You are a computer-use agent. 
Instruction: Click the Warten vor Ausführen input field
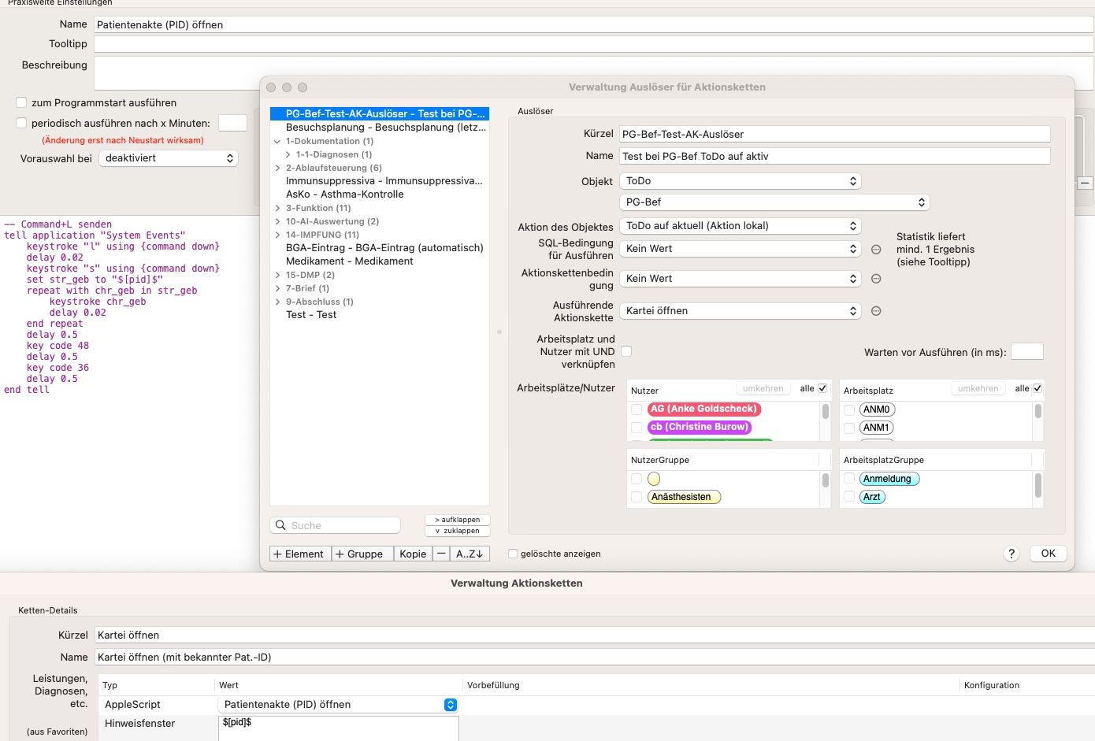tap(1027, 351)
